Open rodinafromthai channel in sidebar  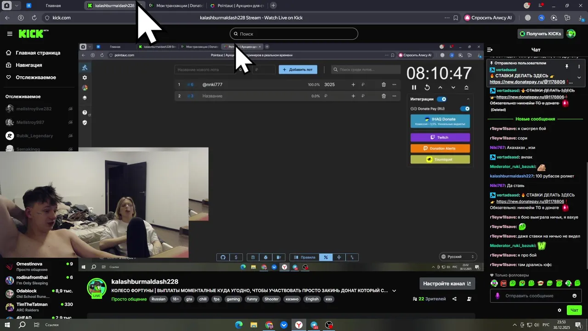pos(39,280)
